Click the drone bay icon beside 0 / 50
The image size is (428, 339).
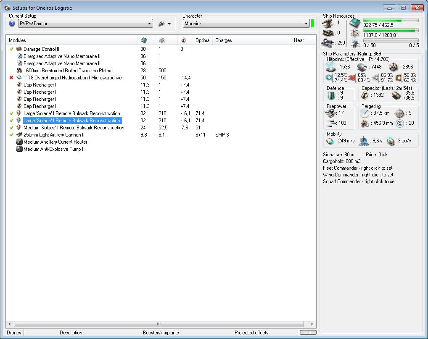pyautogui.click(x=355, y=43)
